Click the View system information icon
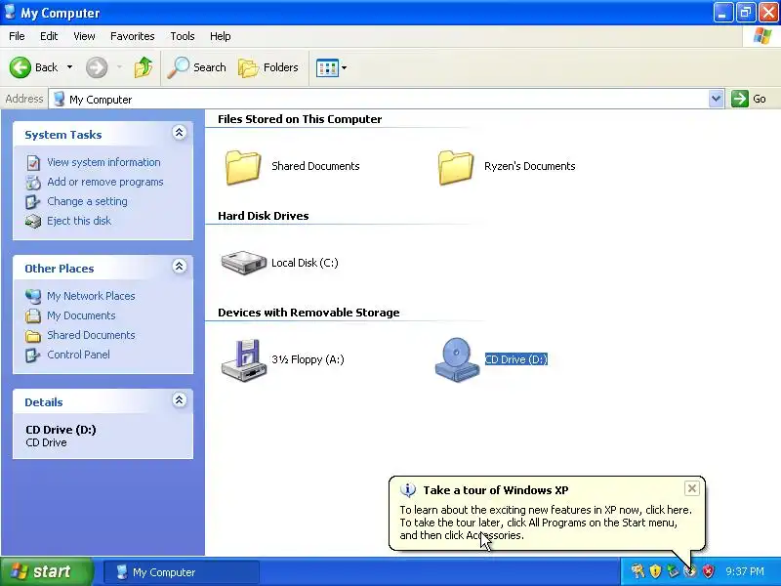The width and height of the screenshot is (781, 586). coord(33,162)
